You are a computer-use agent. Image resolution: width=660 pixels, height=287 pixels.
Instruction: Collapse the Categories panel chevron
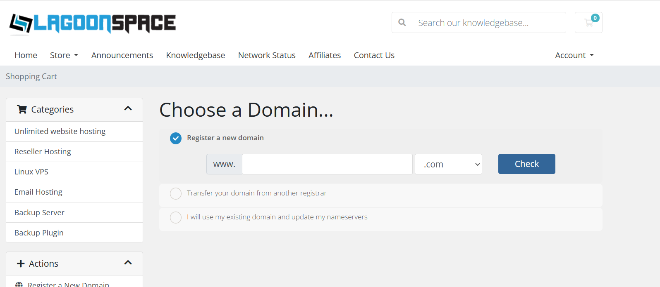coord(128,109)
